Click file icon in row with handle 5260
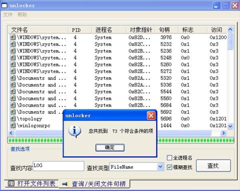 click(x=12, y=64)
